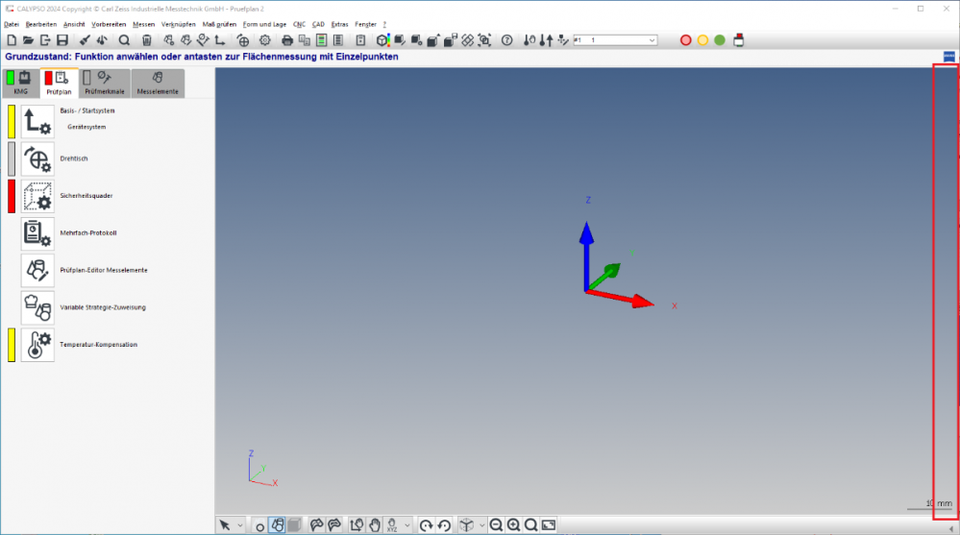
Task: Click Variable Strategie-Zuweisung entry
Action: [x=103, y=307]
